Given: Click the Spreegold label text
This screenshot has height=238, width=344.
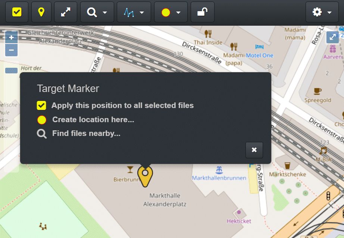Looking at the screenshot, I should 318,100.
